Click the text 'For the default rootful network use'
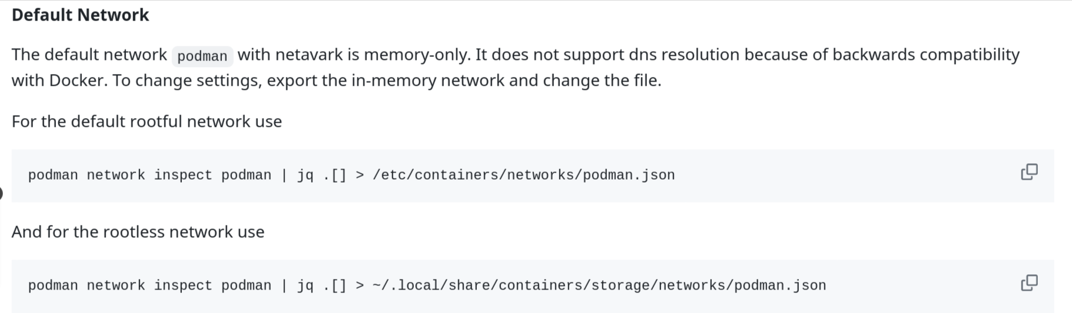This screenshot has width=1072, height=313. pyautogui.click(x=147, y=122)
